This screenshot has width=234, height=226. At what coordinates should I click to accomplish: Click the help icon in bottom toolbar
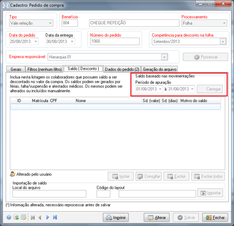pyautogui.click(x=9, y=217)
